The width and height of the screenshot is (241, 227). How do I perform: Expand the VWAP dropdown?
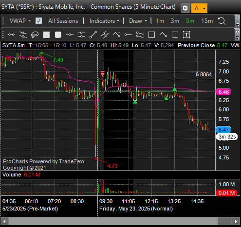pyautogui.click(x=20, y=21)
